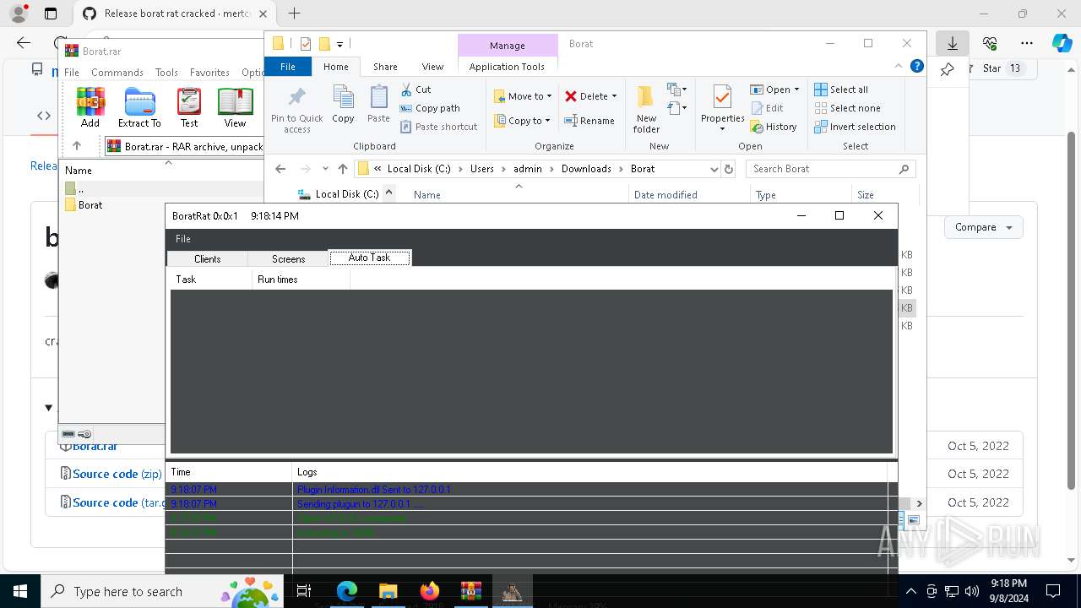Open the Share tab in Explorer
1081x608 pixels.
(x=385, y=67)
